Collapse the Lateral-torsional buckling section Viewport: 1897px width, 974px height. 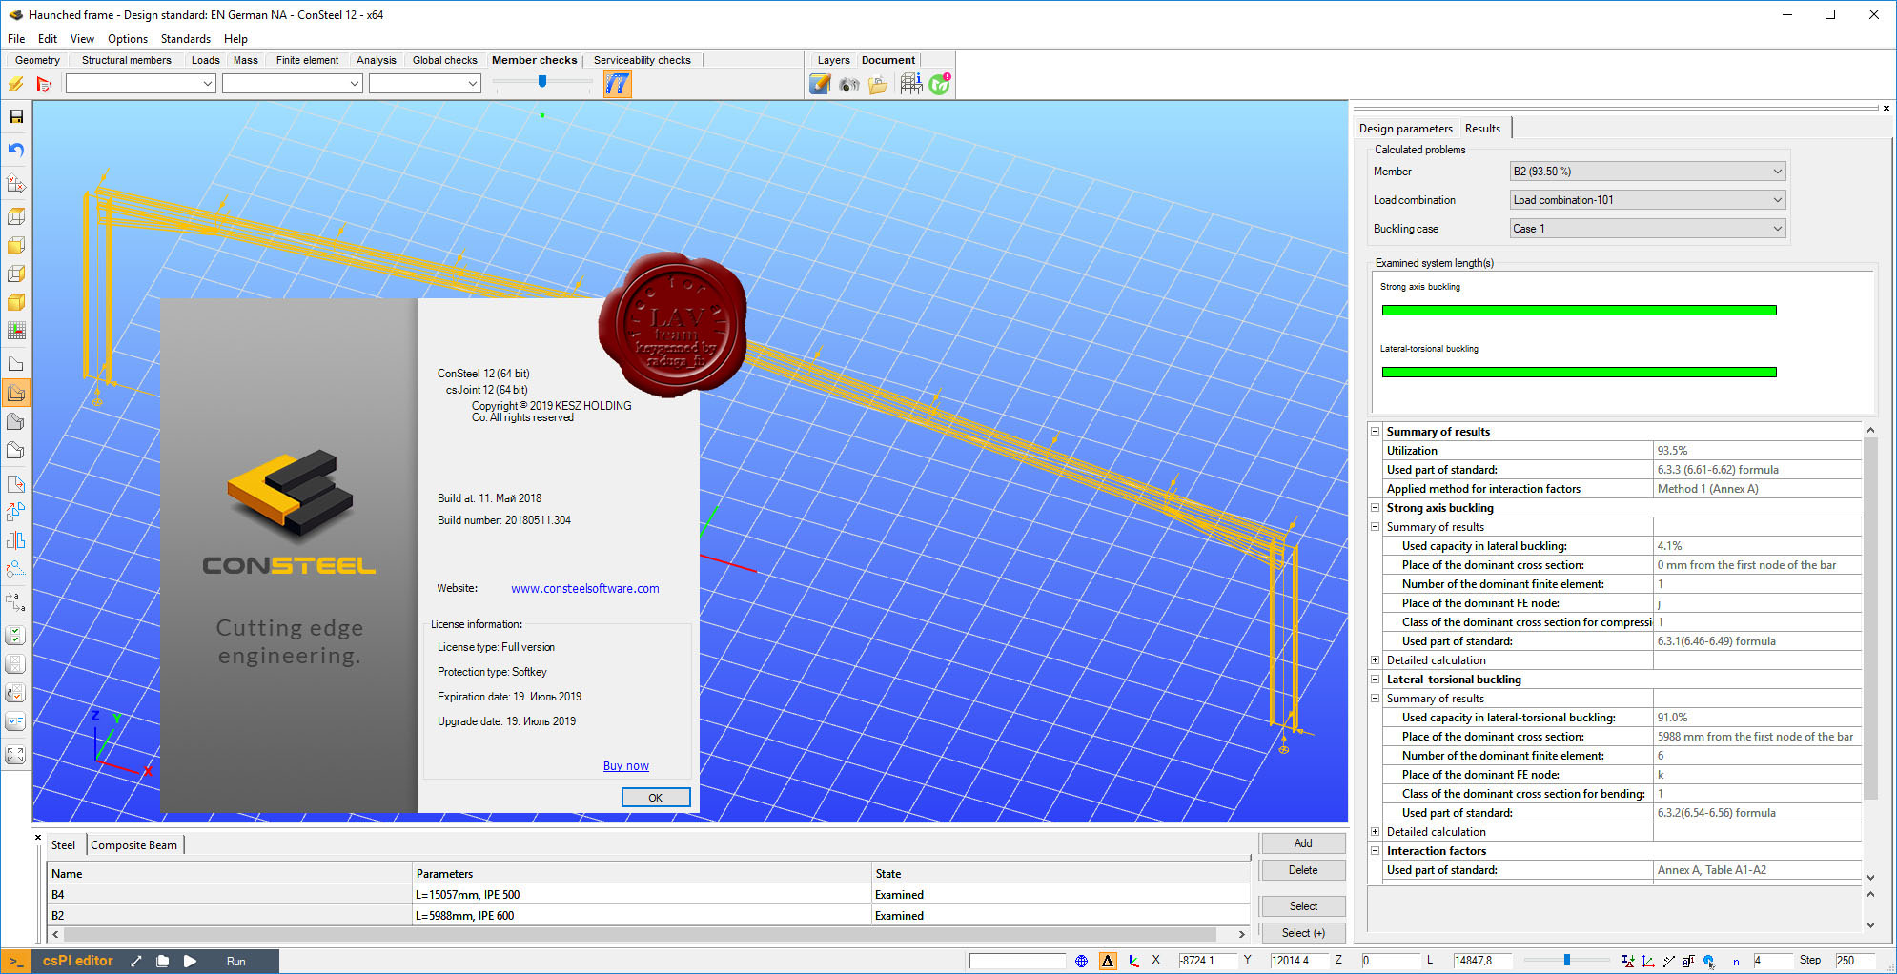click(x=1376, y=680)
